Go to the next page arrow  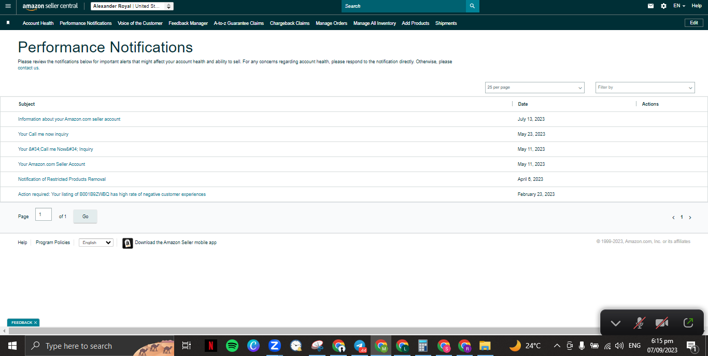tap(690, 218)
